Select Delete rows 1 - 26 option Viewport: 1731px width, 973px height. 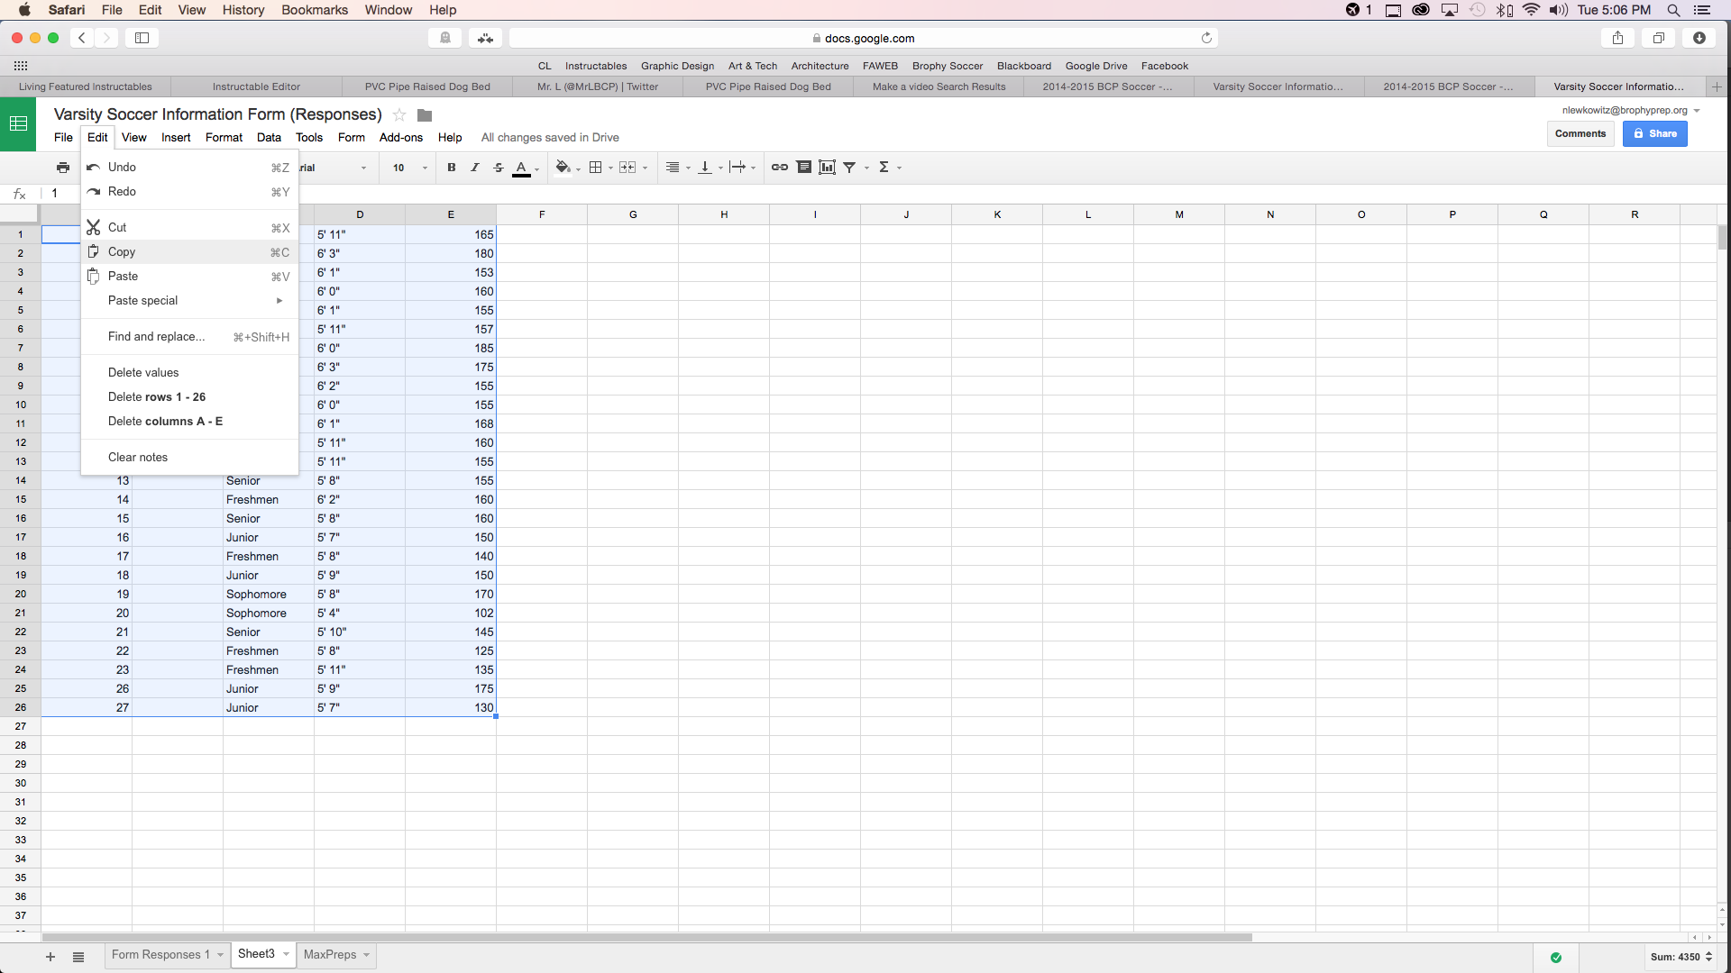click(x=158, y=396)
